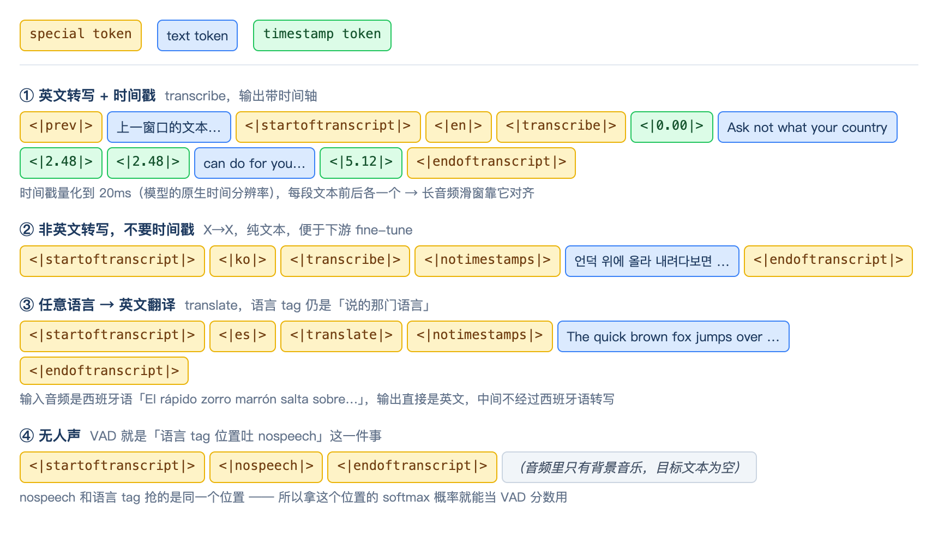This screenshot has height=543, width=938.
Task: Click the <|5.12|> timestamp token
Action: (x=361, y=163)
